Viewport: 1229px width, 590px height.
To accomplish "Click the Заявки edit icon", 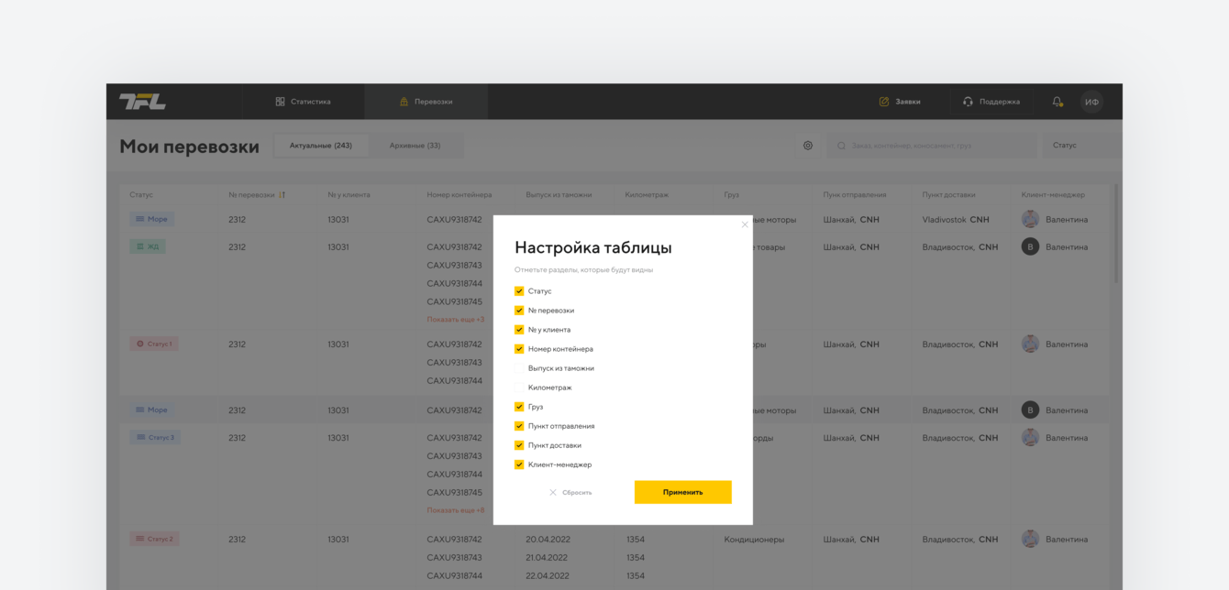I will click(884, 102).
